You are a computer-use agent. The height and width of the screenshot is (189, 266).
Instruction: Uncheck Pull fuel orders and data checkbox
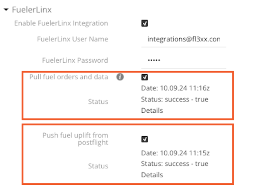(145, 77)
